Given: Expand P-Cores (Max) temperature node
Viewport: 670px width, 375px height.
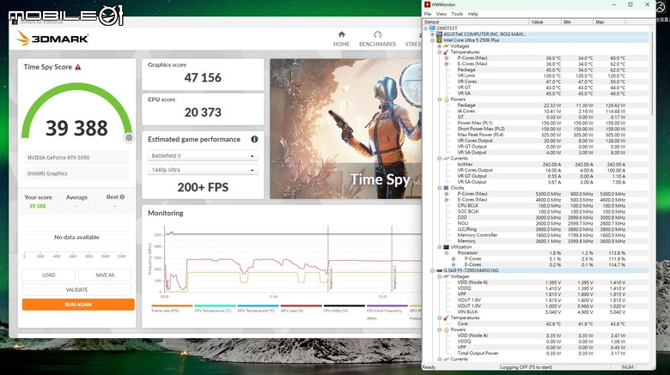Looking at the screenshot, I should 447,58.
